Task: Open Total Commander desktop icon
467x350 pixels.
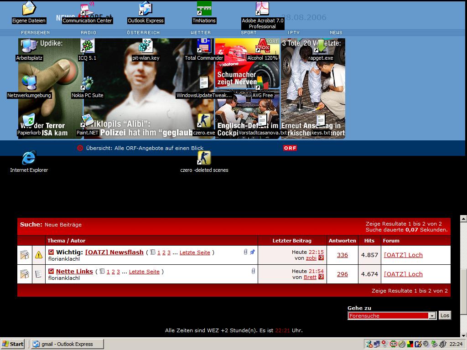Action: coord(204,46)
